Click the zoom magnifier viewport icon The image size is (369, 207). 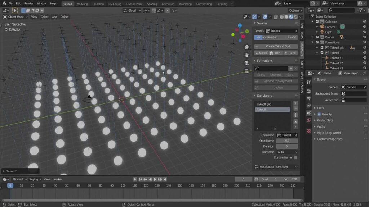(x=246, y=47)
